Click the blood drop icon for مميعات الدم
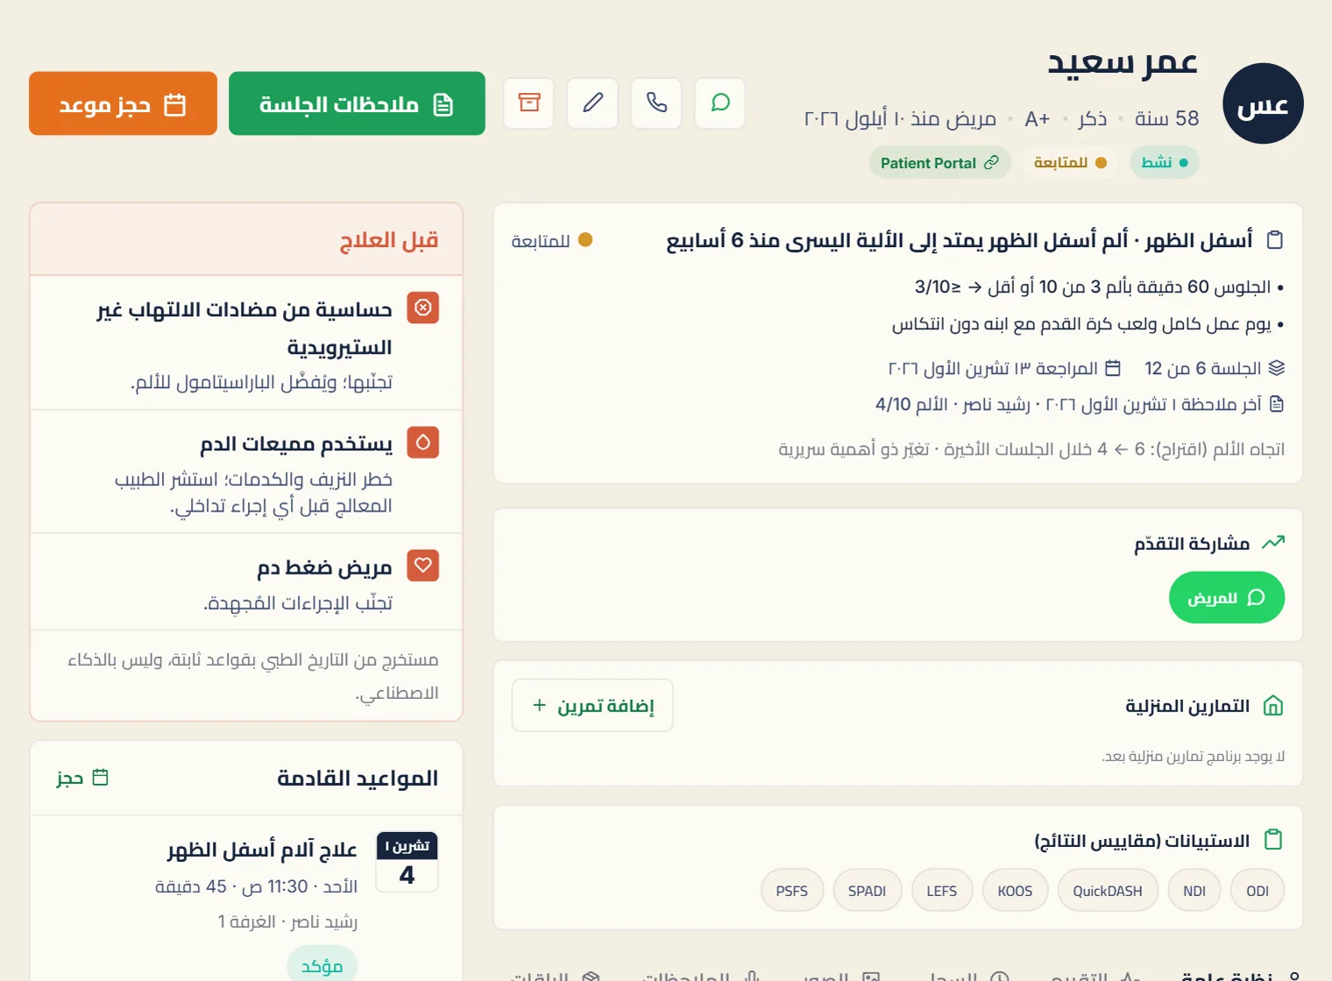The image size is (1332, 981). click(423, 442)
